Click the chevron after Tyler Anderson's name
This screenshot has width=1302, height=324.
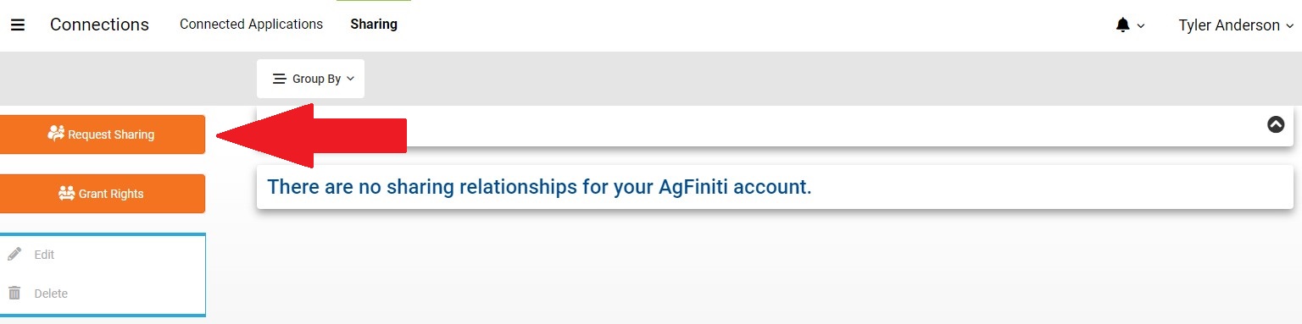pyautogui.click(x=1289, y=26)
